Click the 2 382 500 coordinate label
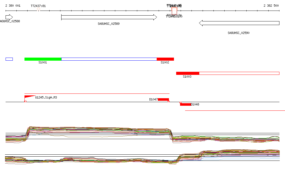 pyautogui.click(x=271, y=6)
